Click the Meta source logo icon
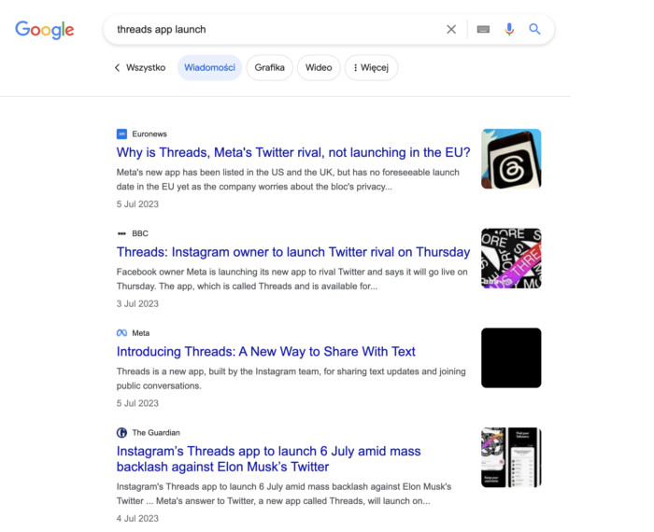 point(121,333)
